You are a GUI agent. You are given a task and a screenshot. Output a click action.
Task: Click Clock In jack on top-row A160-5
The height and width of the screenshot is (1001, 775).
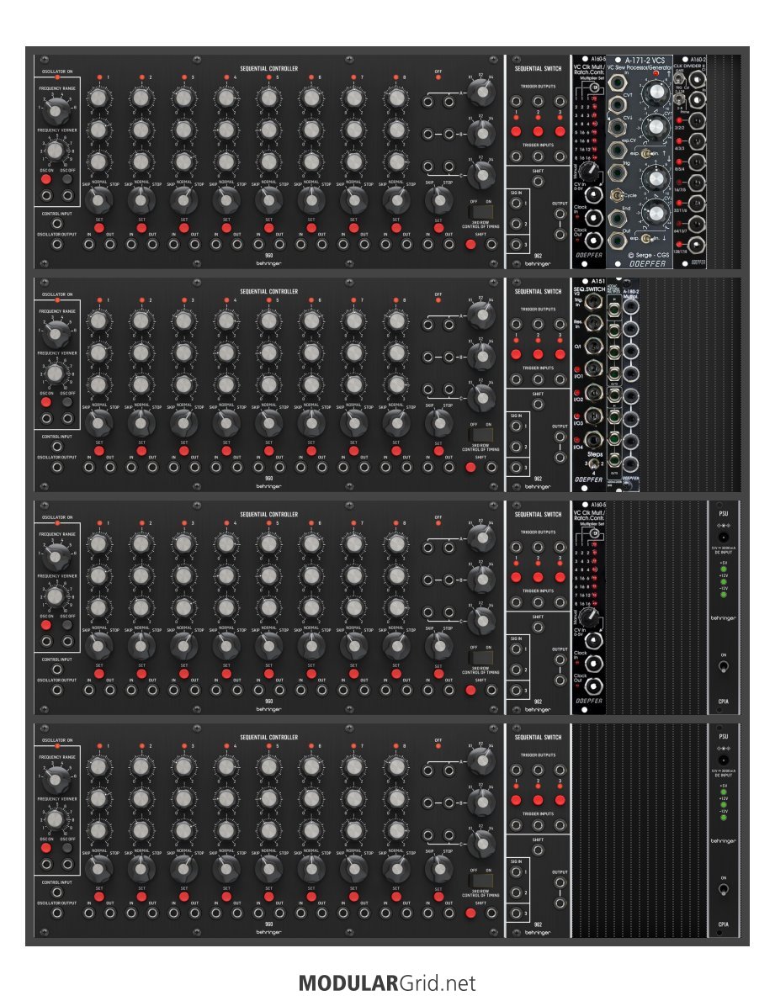click(594, 218)
